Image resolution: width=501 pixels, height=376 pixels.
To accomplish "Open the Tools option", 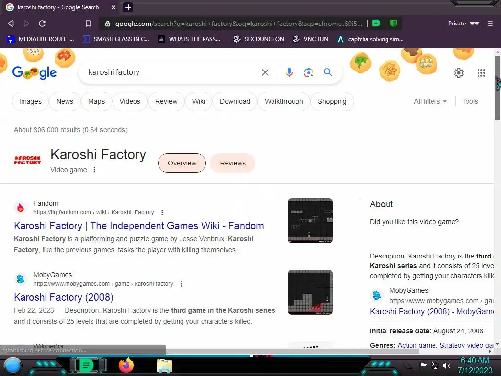I will (470, 101).
